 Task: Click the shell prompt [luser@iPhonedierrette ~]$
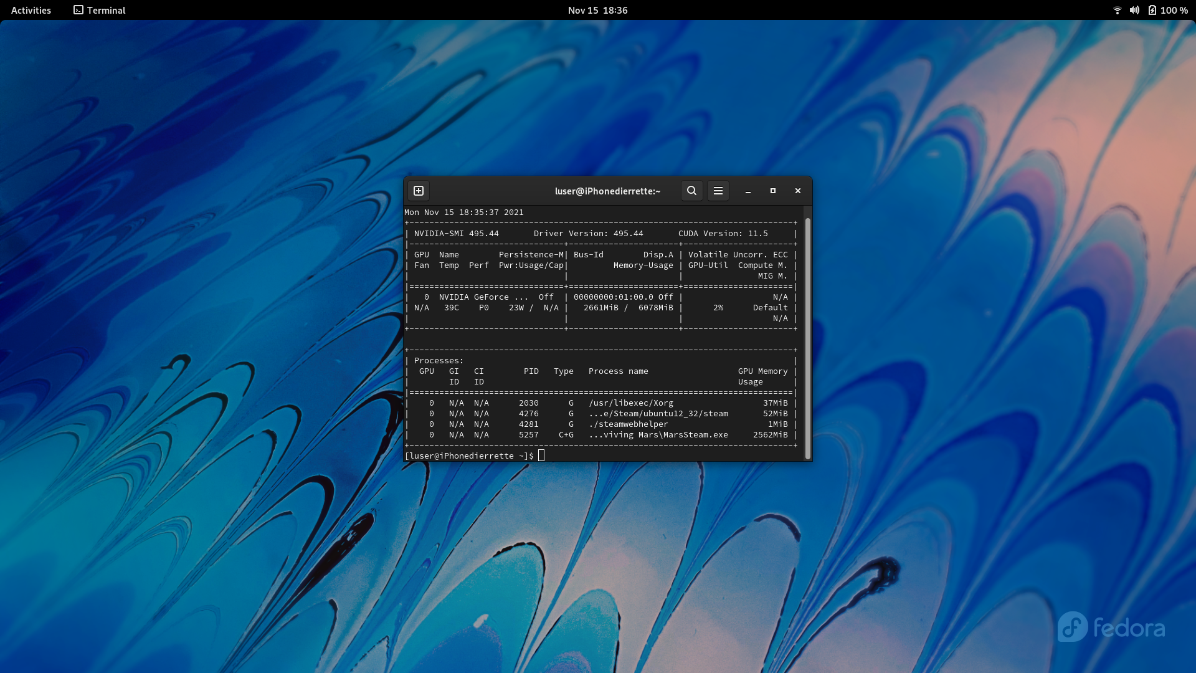469,456
